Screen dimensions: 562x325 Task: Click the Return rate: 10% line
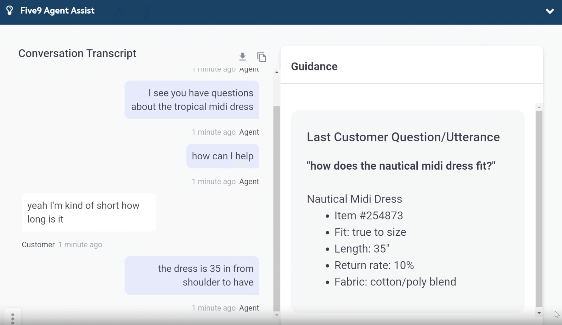pyautogui.click(x=374, y=265)
